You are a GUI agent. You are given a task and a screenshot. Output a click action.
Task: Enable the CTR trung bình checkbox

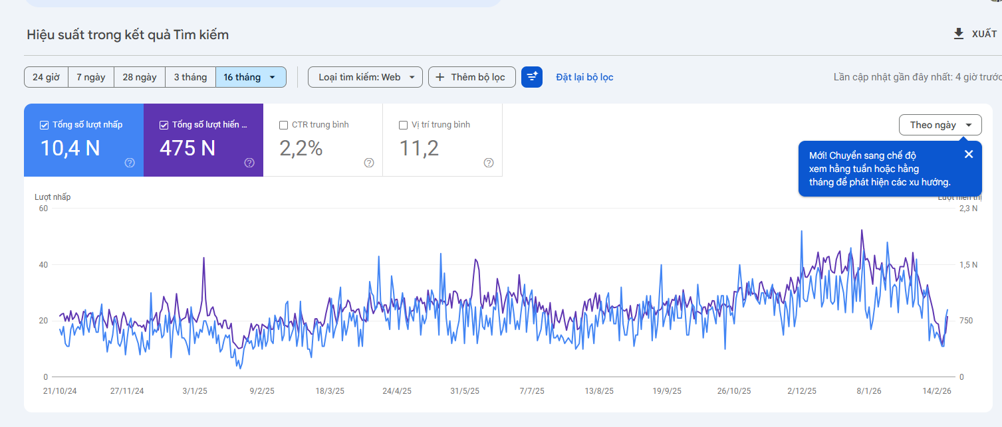[283, 124]
